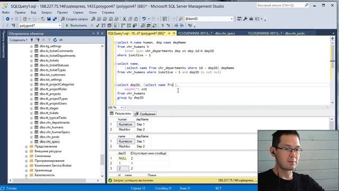This screenshot has height=191, width=339.
Task: Toggle Results to grid icon
Action: (x=148, y=25)
